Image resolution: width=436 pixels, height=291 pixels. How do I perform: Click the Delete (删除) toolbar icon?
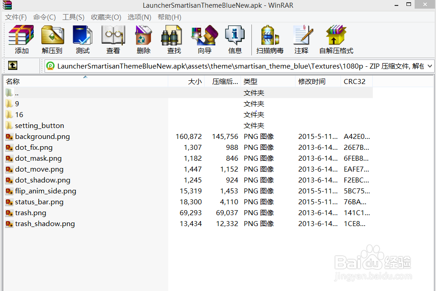tap(144, 35)
